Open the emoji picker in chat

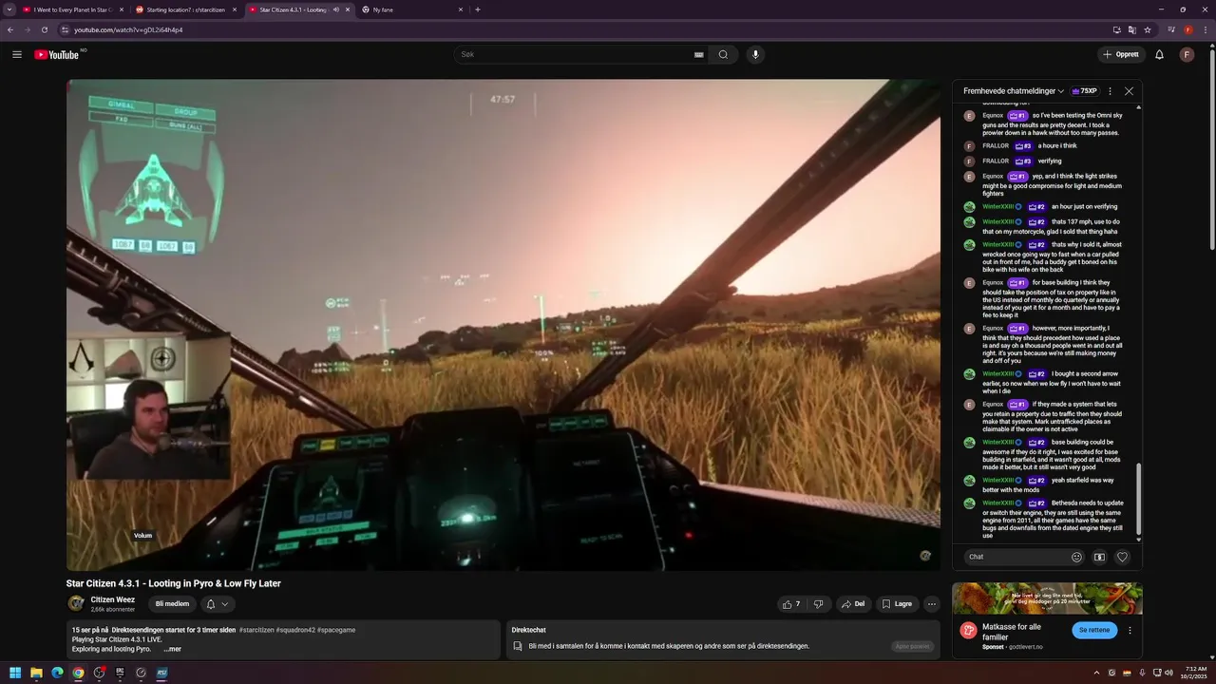pos(1076,557)
